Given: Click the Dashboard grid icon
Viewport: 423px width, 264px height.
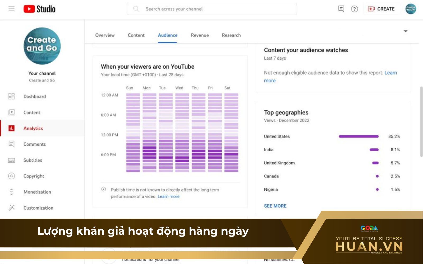Looking at the screenshot, I should tap(11, 96).
